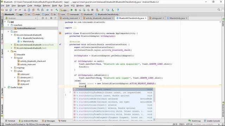Open the Android project view dropdown
Image resolution: width=225 pixels, height=126 pixels.
[21, 18]
